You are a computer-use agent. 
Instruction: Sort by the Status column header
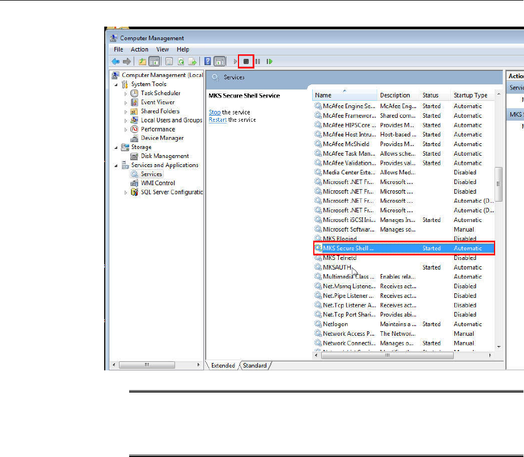(x=434, y=95)
